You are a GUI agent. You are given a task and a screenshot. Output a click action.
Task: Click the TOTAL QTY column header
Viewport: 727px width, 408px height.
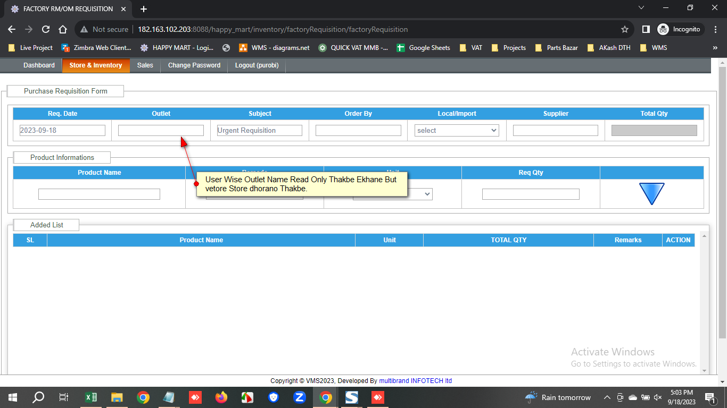click(508, 240)
